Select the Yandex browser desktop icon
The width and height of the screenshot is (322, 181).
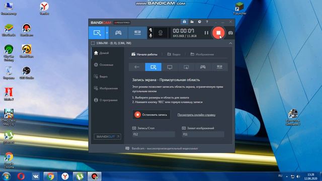click(x=44, y=9)
